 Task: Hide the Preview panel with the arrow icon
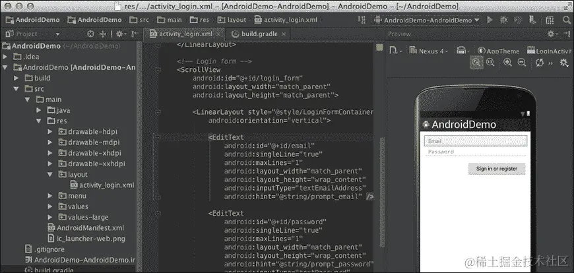[565, 34]
